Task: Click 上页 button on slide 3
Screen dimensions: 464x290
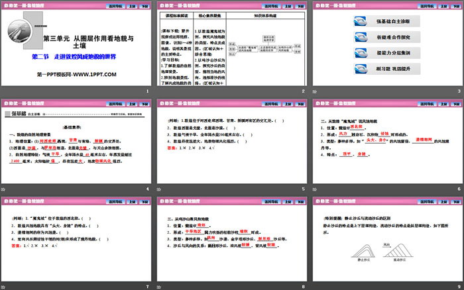Action: (443, 6)
